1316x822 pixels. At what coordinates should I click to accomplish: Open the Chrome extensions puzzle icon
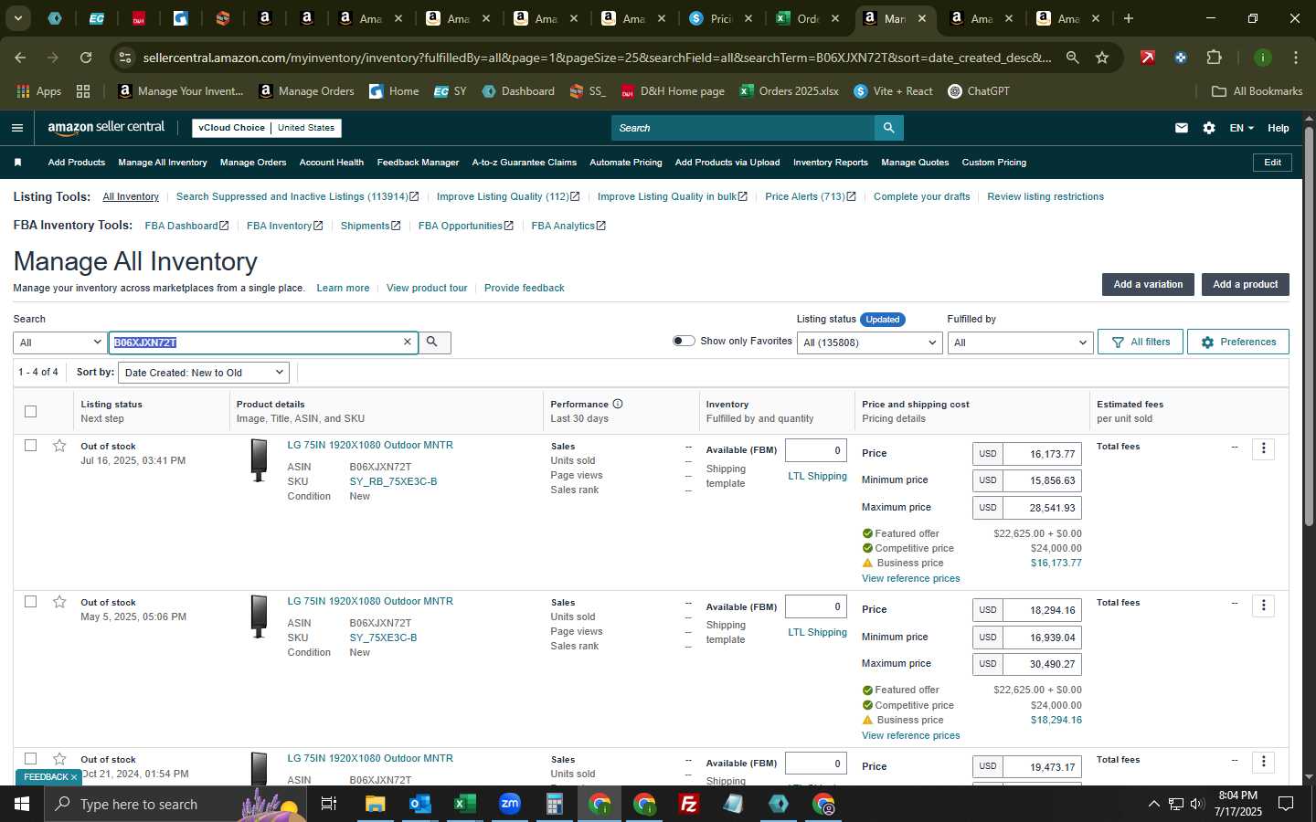[1214, 58]
